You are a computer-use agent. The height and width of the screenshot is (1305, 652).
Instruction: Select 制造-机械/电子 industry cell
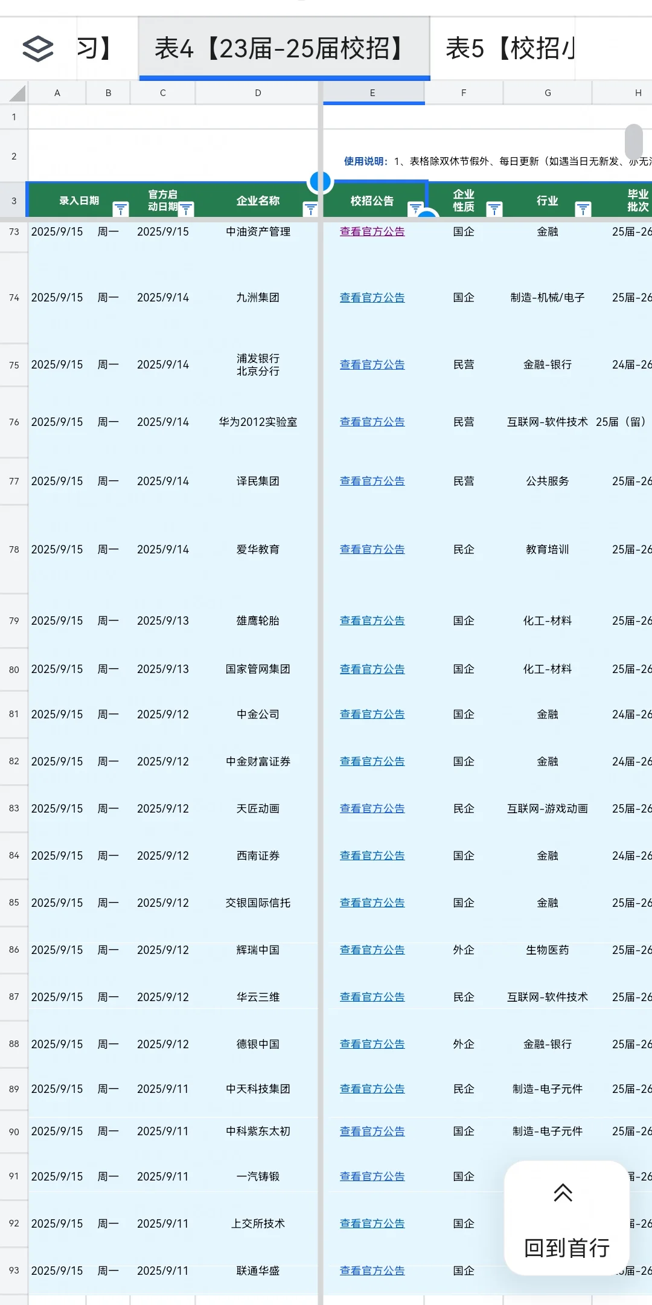(x=548, y=297)
